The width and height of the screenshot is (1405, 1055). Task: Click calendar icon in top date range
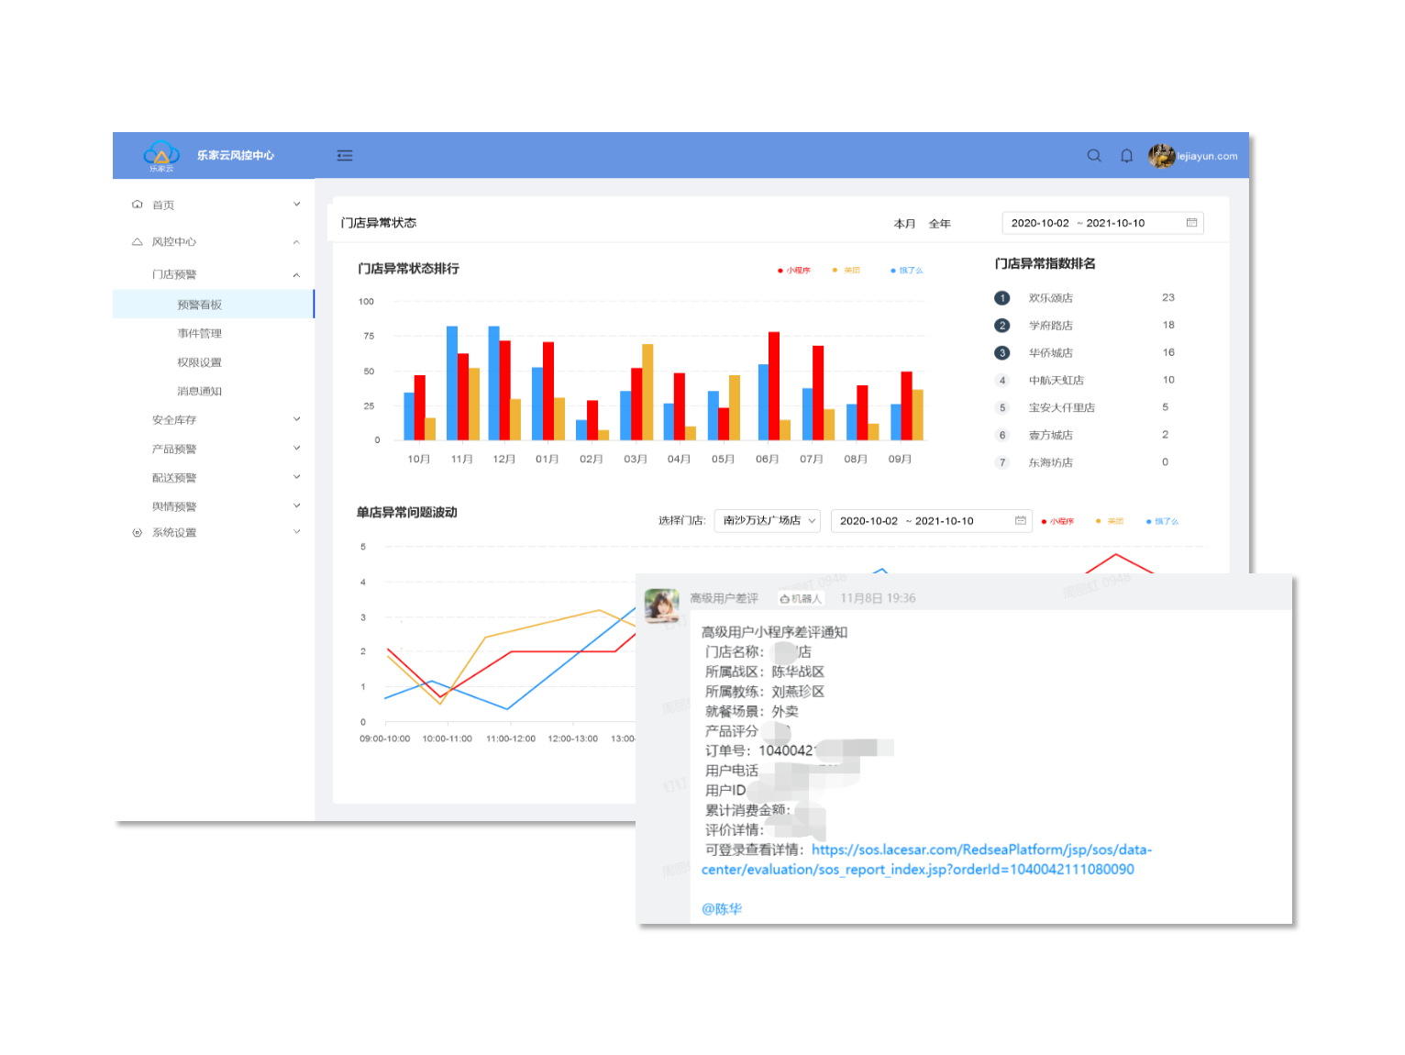1191,223
